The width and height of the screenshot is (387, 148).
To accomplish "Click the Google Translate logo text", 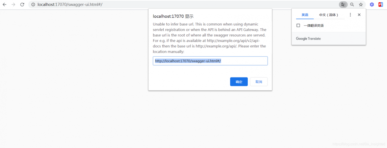I will coord(308,39).
